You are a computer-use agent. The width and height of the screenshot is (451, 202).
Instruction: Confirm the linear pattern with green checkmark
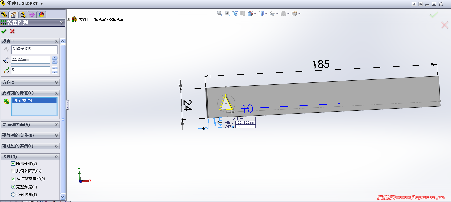coord(4,31)
